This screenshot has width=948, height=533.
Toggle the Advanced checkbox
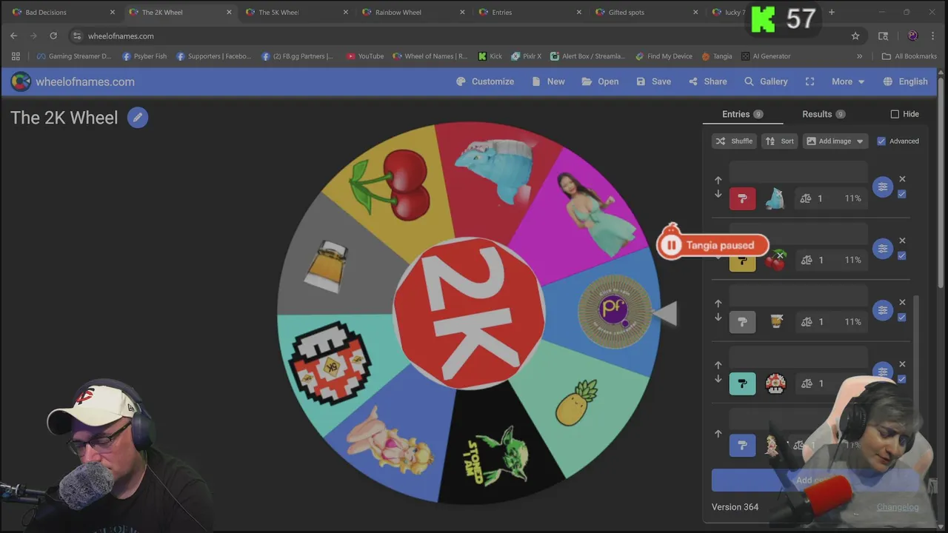pyautogui.click(x=881, y=141)
